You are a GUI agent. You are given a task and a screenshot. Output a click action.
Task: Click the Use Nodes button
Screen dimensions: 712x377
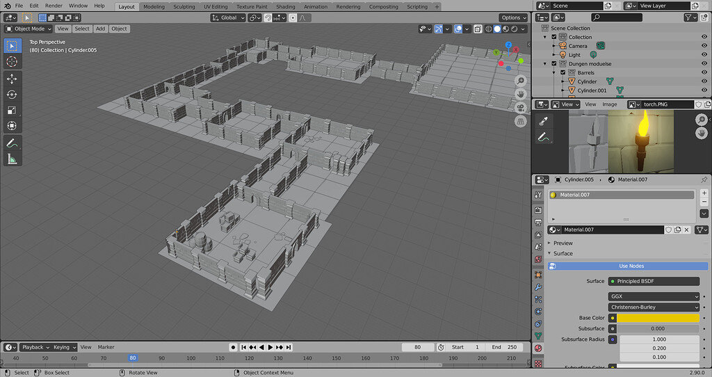(632, 266)
